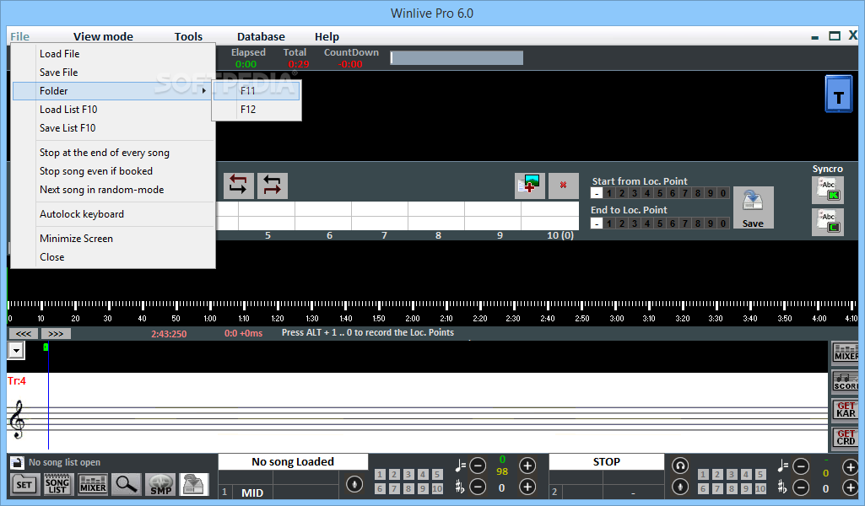Click the 'No song Loaded' title field
The height and width of the screenshot is (506, 865).
tap(293, 462)
